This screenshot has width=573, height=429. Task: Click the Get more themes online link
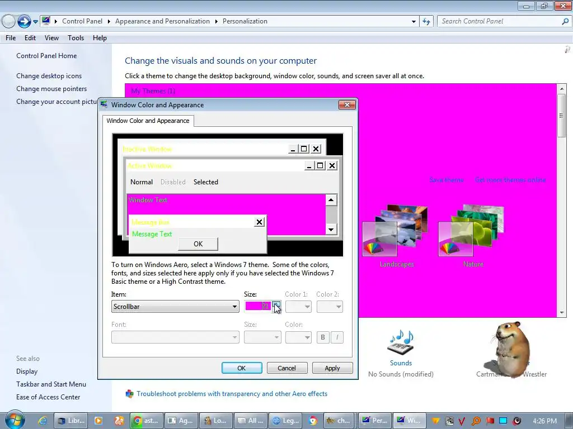tap(510, 180)
